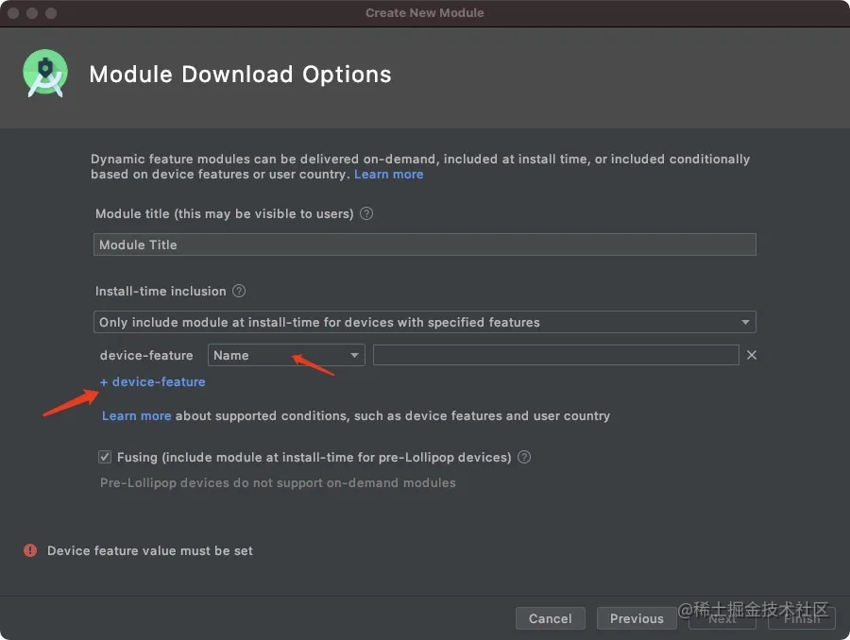Screen dimensions: 850x640
Task: Click the help icon next to Install-time inclusion
Action: coord(239,291)
